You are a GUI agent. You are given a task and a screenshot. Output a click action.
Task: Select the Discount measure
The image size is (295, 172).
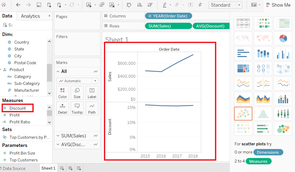(x=18, y=108)
